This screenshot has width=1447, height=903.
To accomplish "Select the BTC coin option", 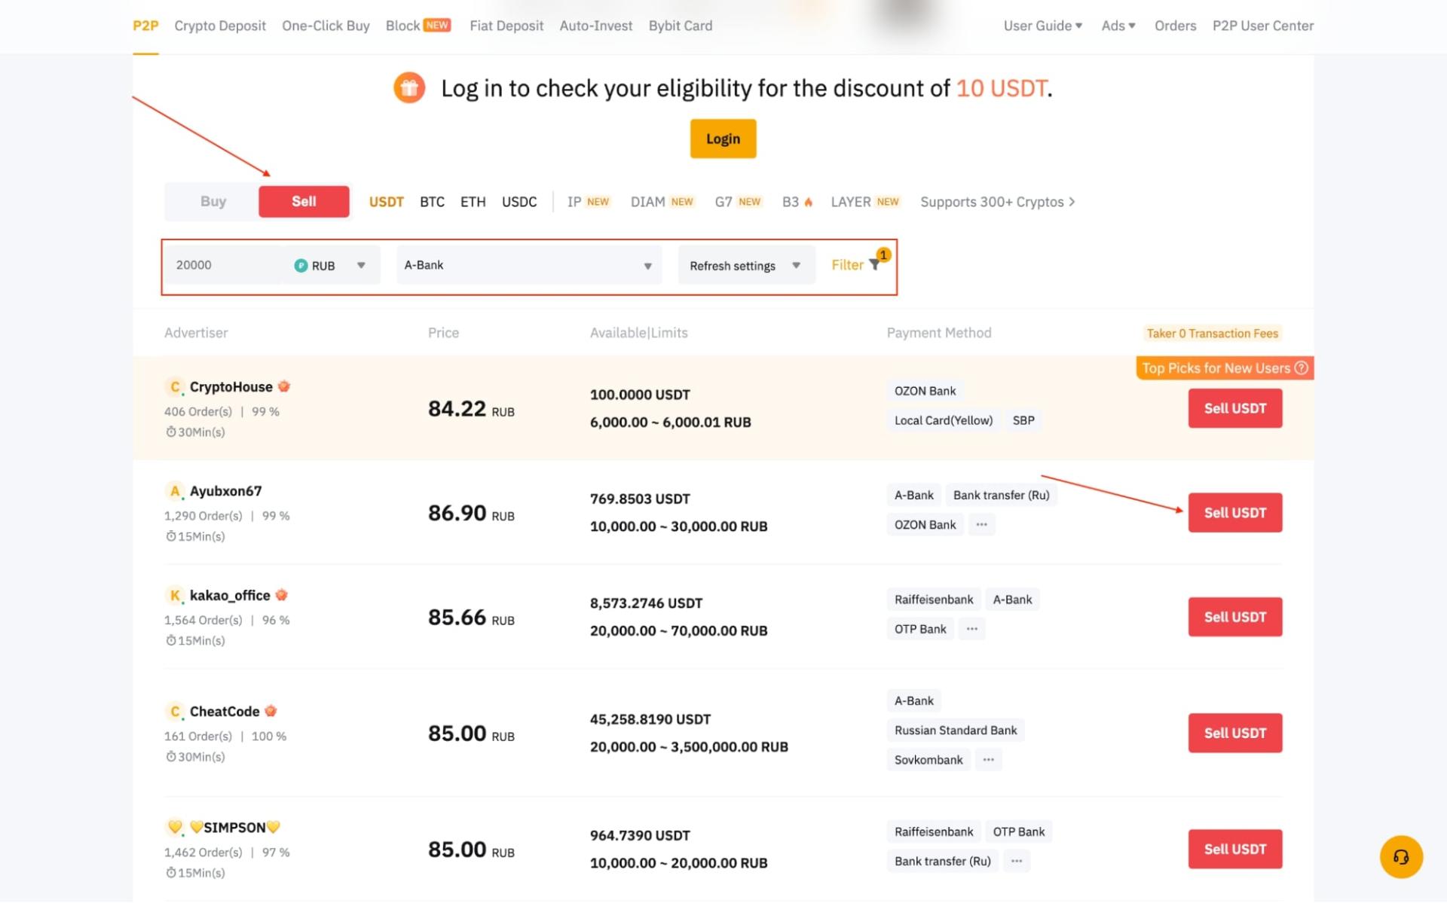I will tap(432, 202).
